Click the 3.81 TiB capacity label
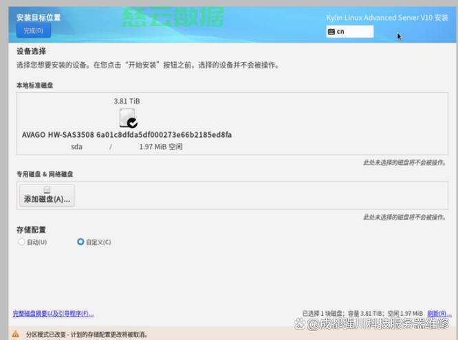 click(127, 101)
